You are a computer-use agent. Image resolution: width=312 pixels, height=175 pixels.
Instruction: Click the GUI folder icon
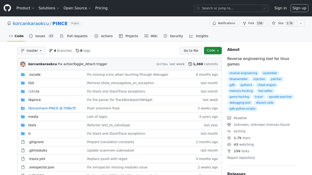click(x=23, y=83)
